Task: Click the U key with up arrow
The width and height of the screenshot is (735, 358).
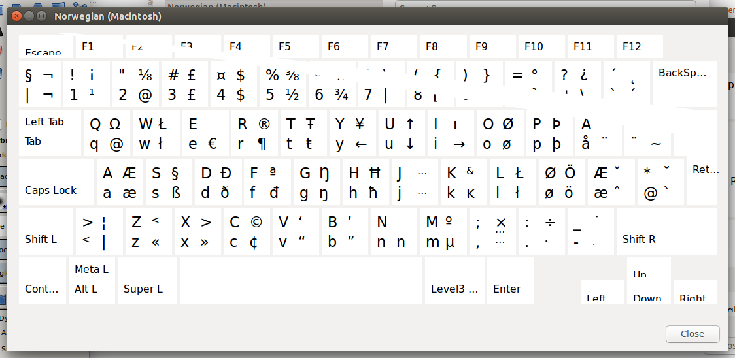Action: [x=402, y=133]
